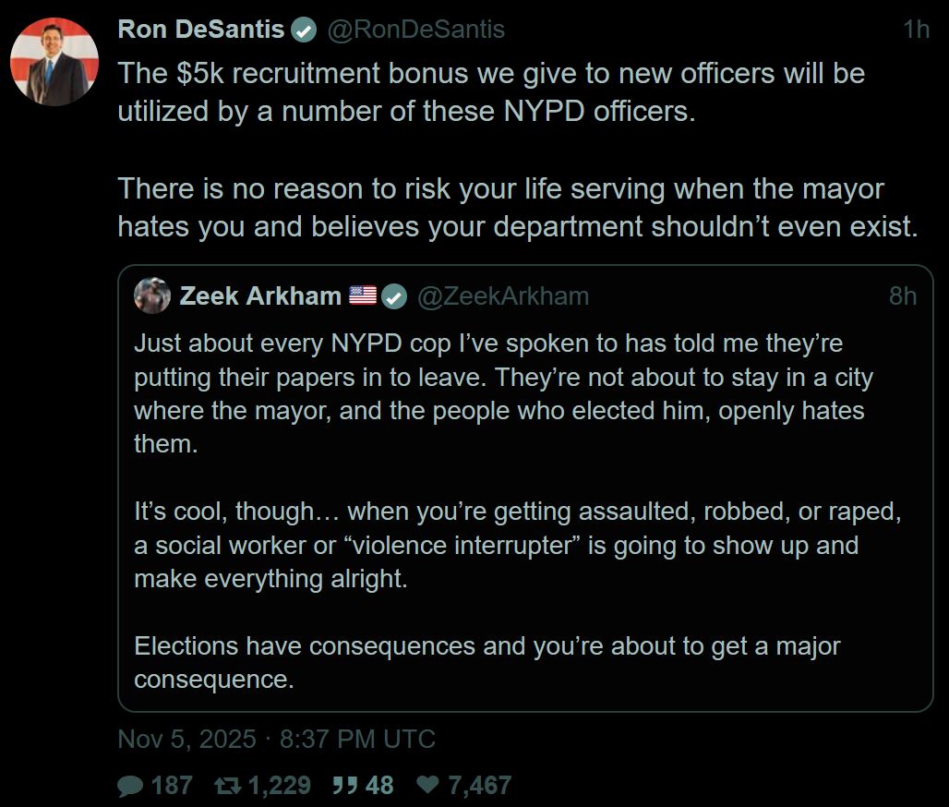View the 7,467 likes count
The height and width of the screenshot is (807, 949).
[479, 786]
